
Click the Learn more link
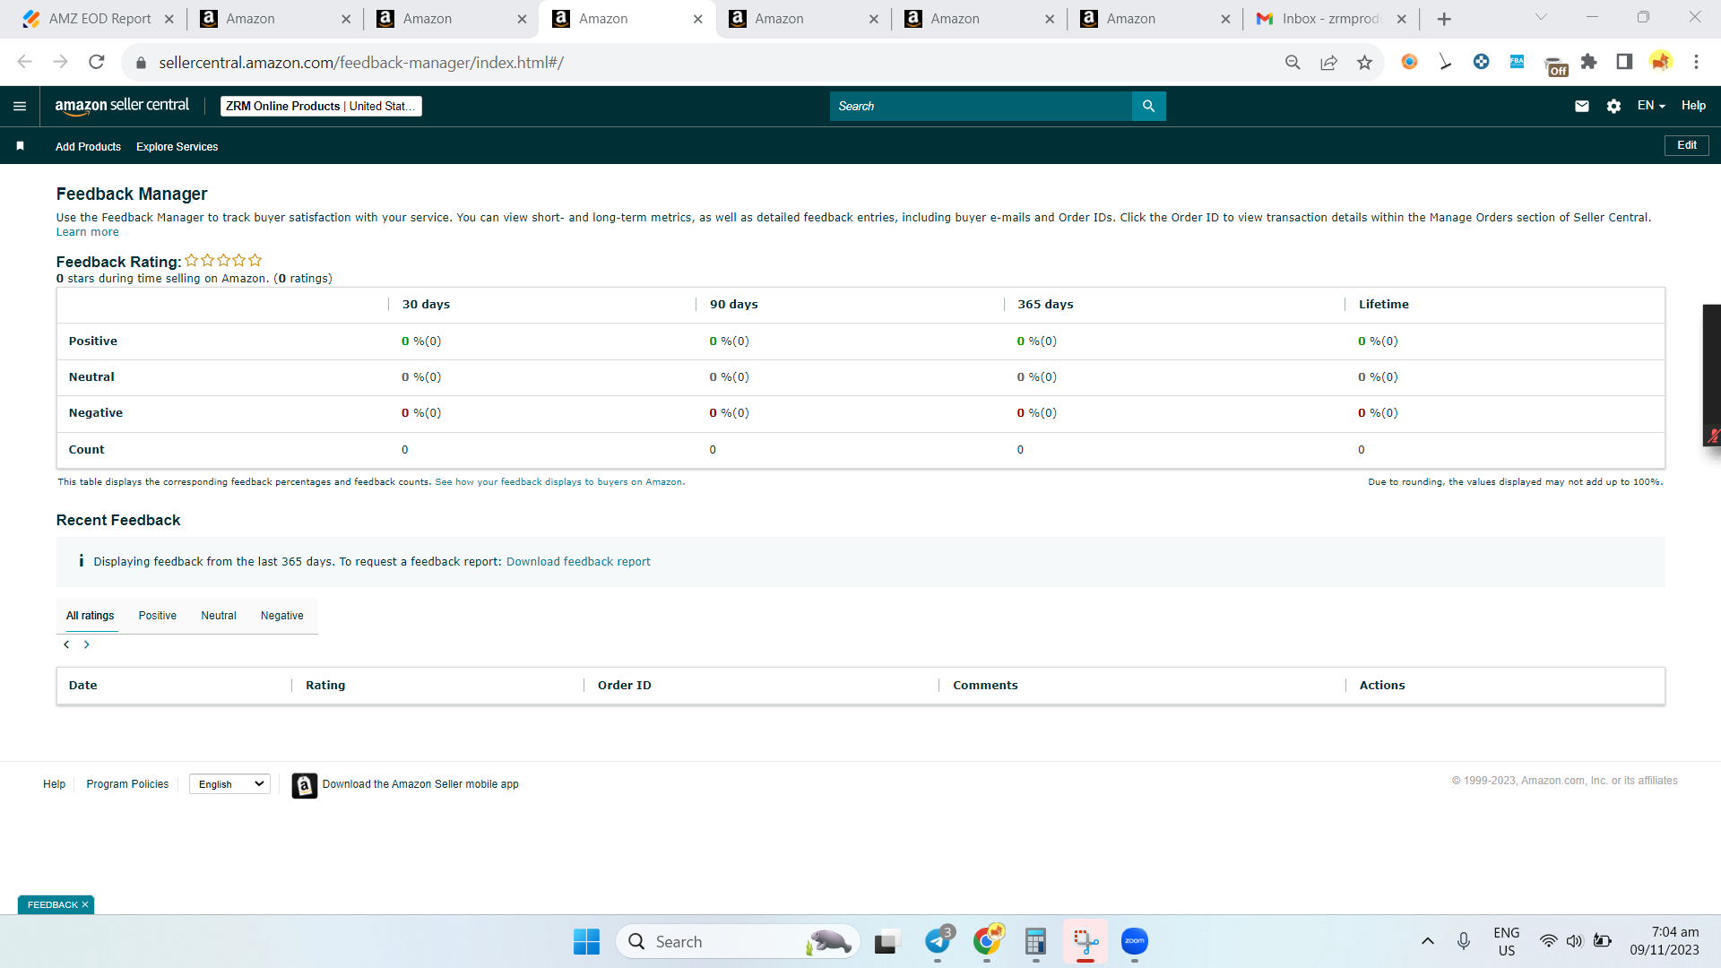[87, 232]
